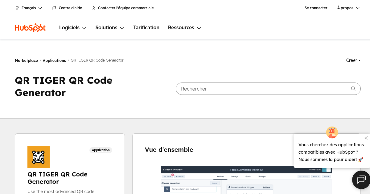Go to HubSpot home via logo

[30, 28]
